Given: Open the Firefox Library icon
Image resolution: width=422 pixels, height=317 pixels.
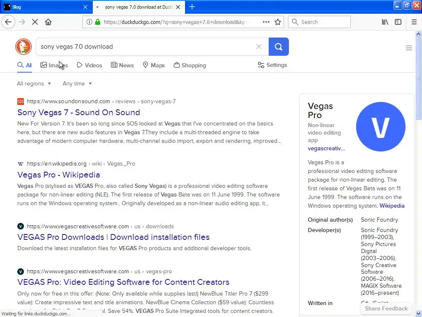Looking at the screenshot, I should 385,22.
